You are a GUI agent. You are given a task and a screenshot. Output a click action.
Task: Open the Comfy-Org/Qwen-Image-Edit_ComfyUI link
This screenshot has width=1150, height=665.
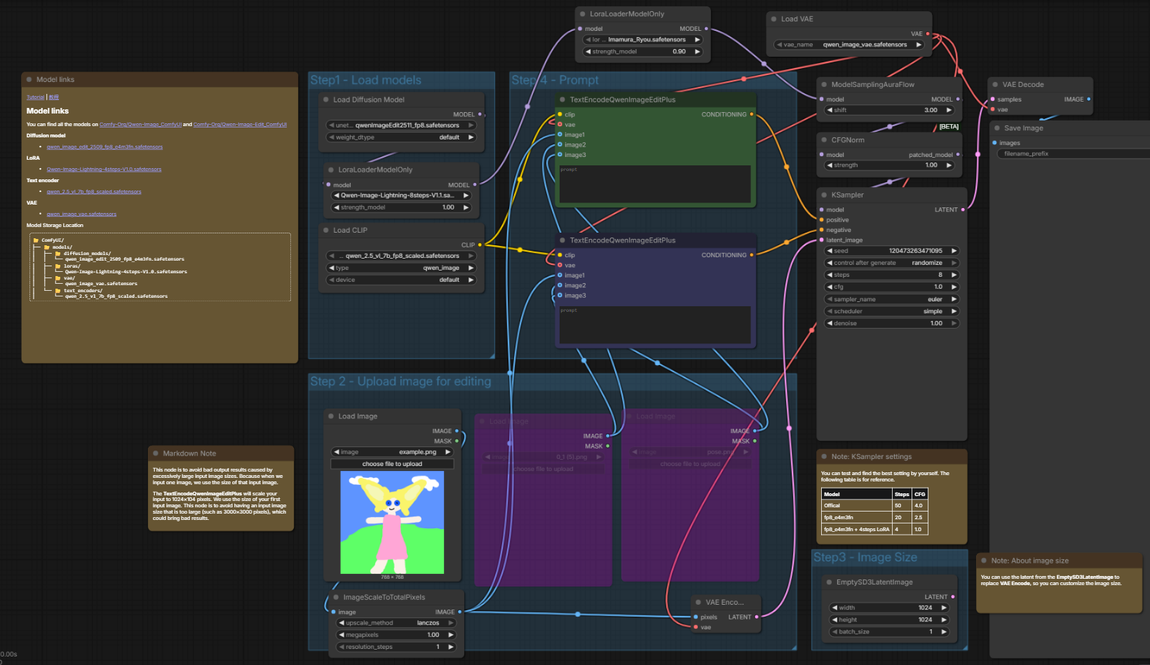point(240,125)
